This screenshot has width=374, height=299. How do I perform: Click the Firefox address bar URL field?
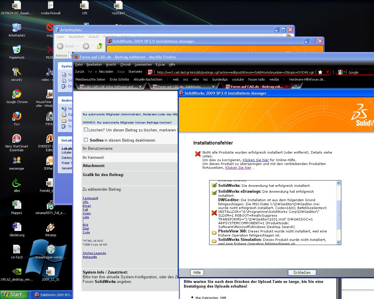[x=234, y=72]
